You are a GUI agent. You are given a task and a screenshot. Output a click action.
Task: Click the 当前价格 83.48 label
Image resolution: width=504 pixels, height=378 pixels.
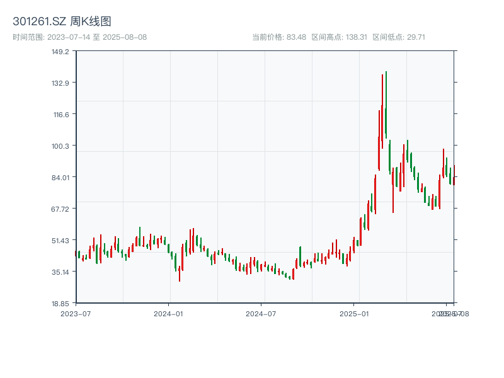(279, 37)
